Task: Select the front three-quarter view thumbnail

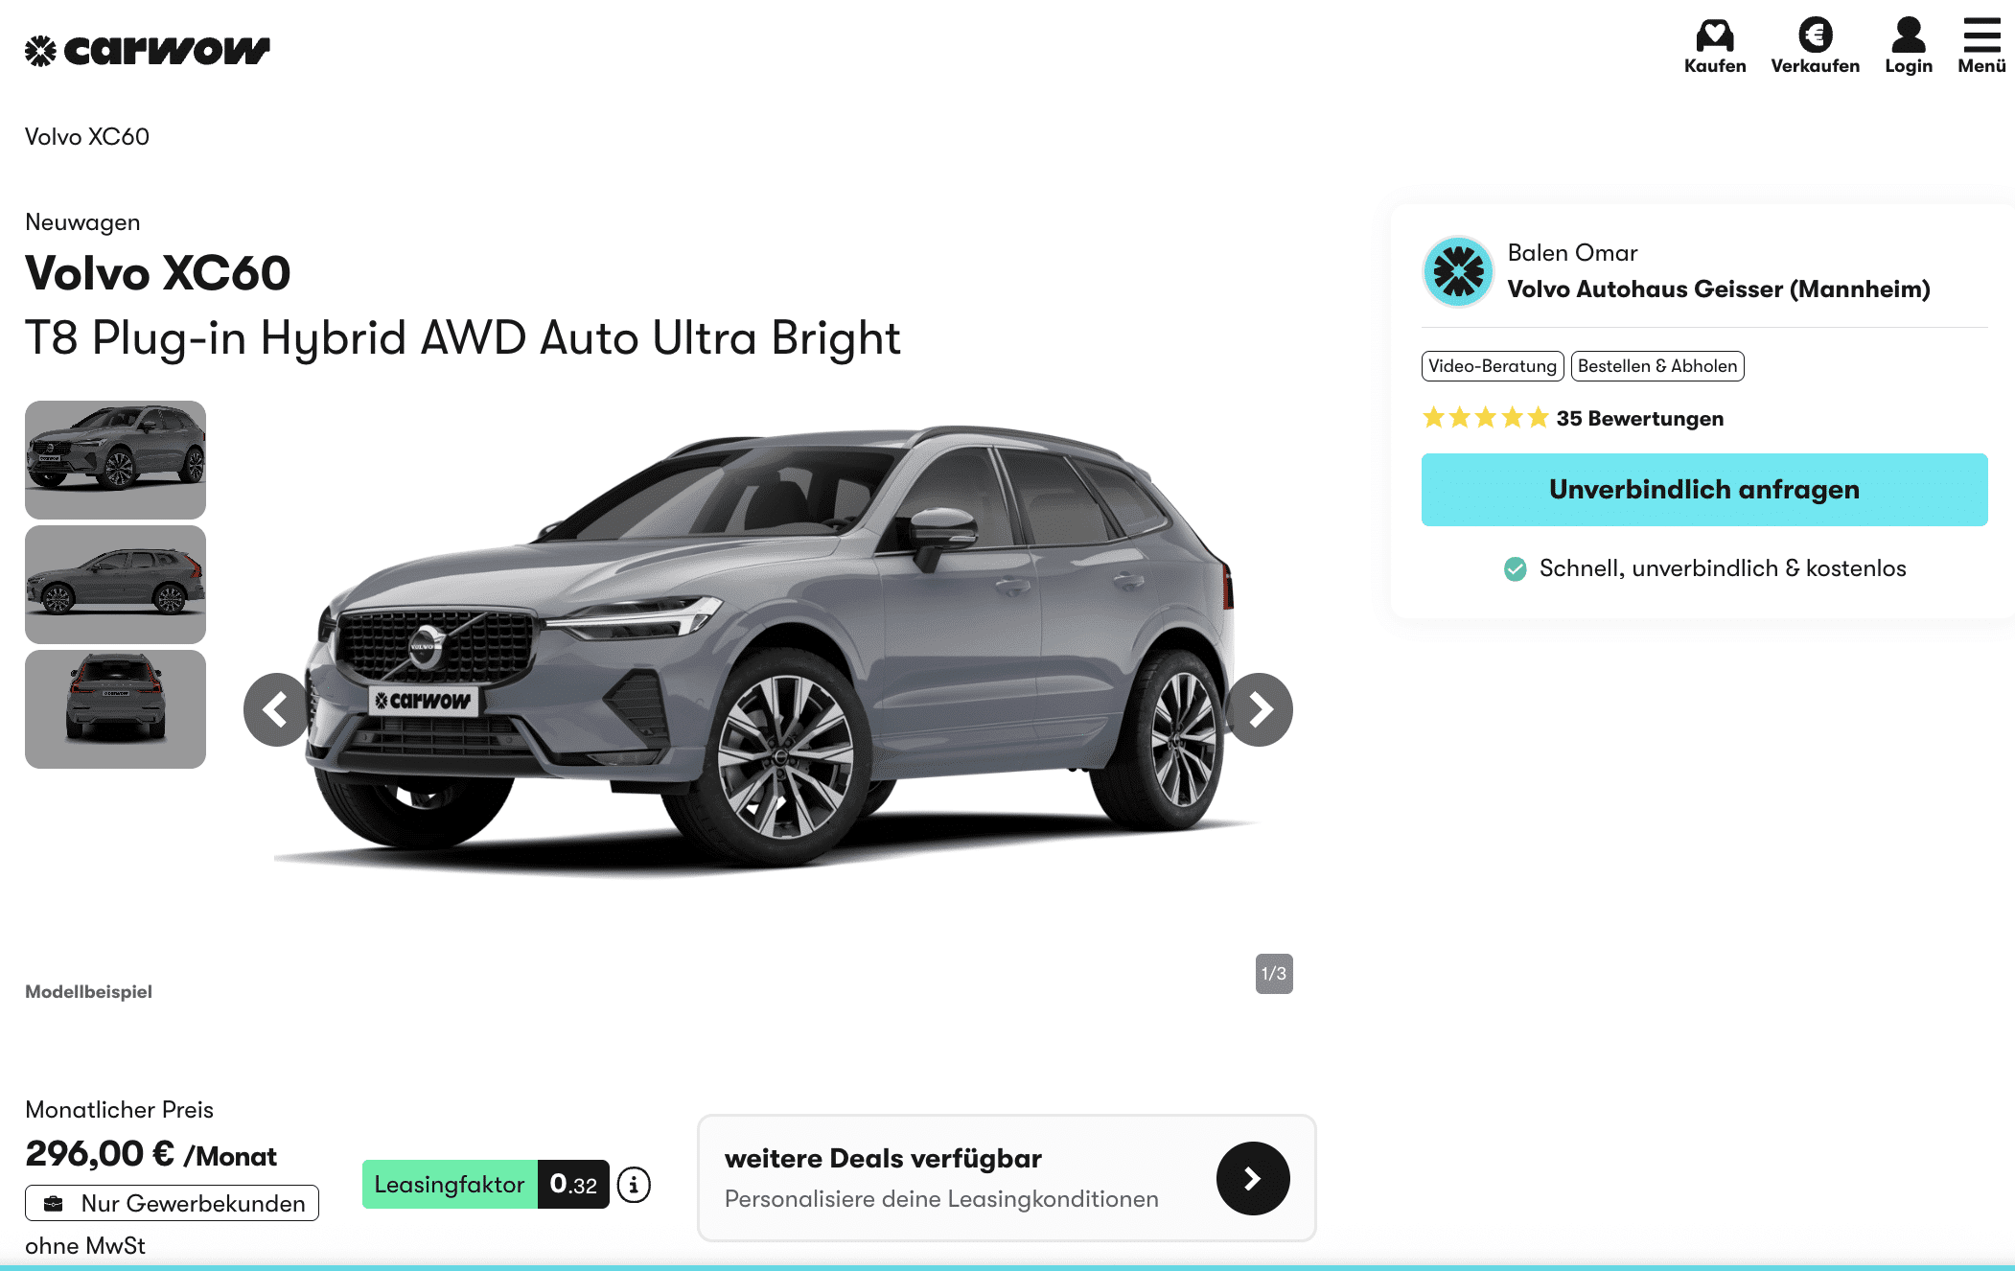Action: click(x=115, y=460)
